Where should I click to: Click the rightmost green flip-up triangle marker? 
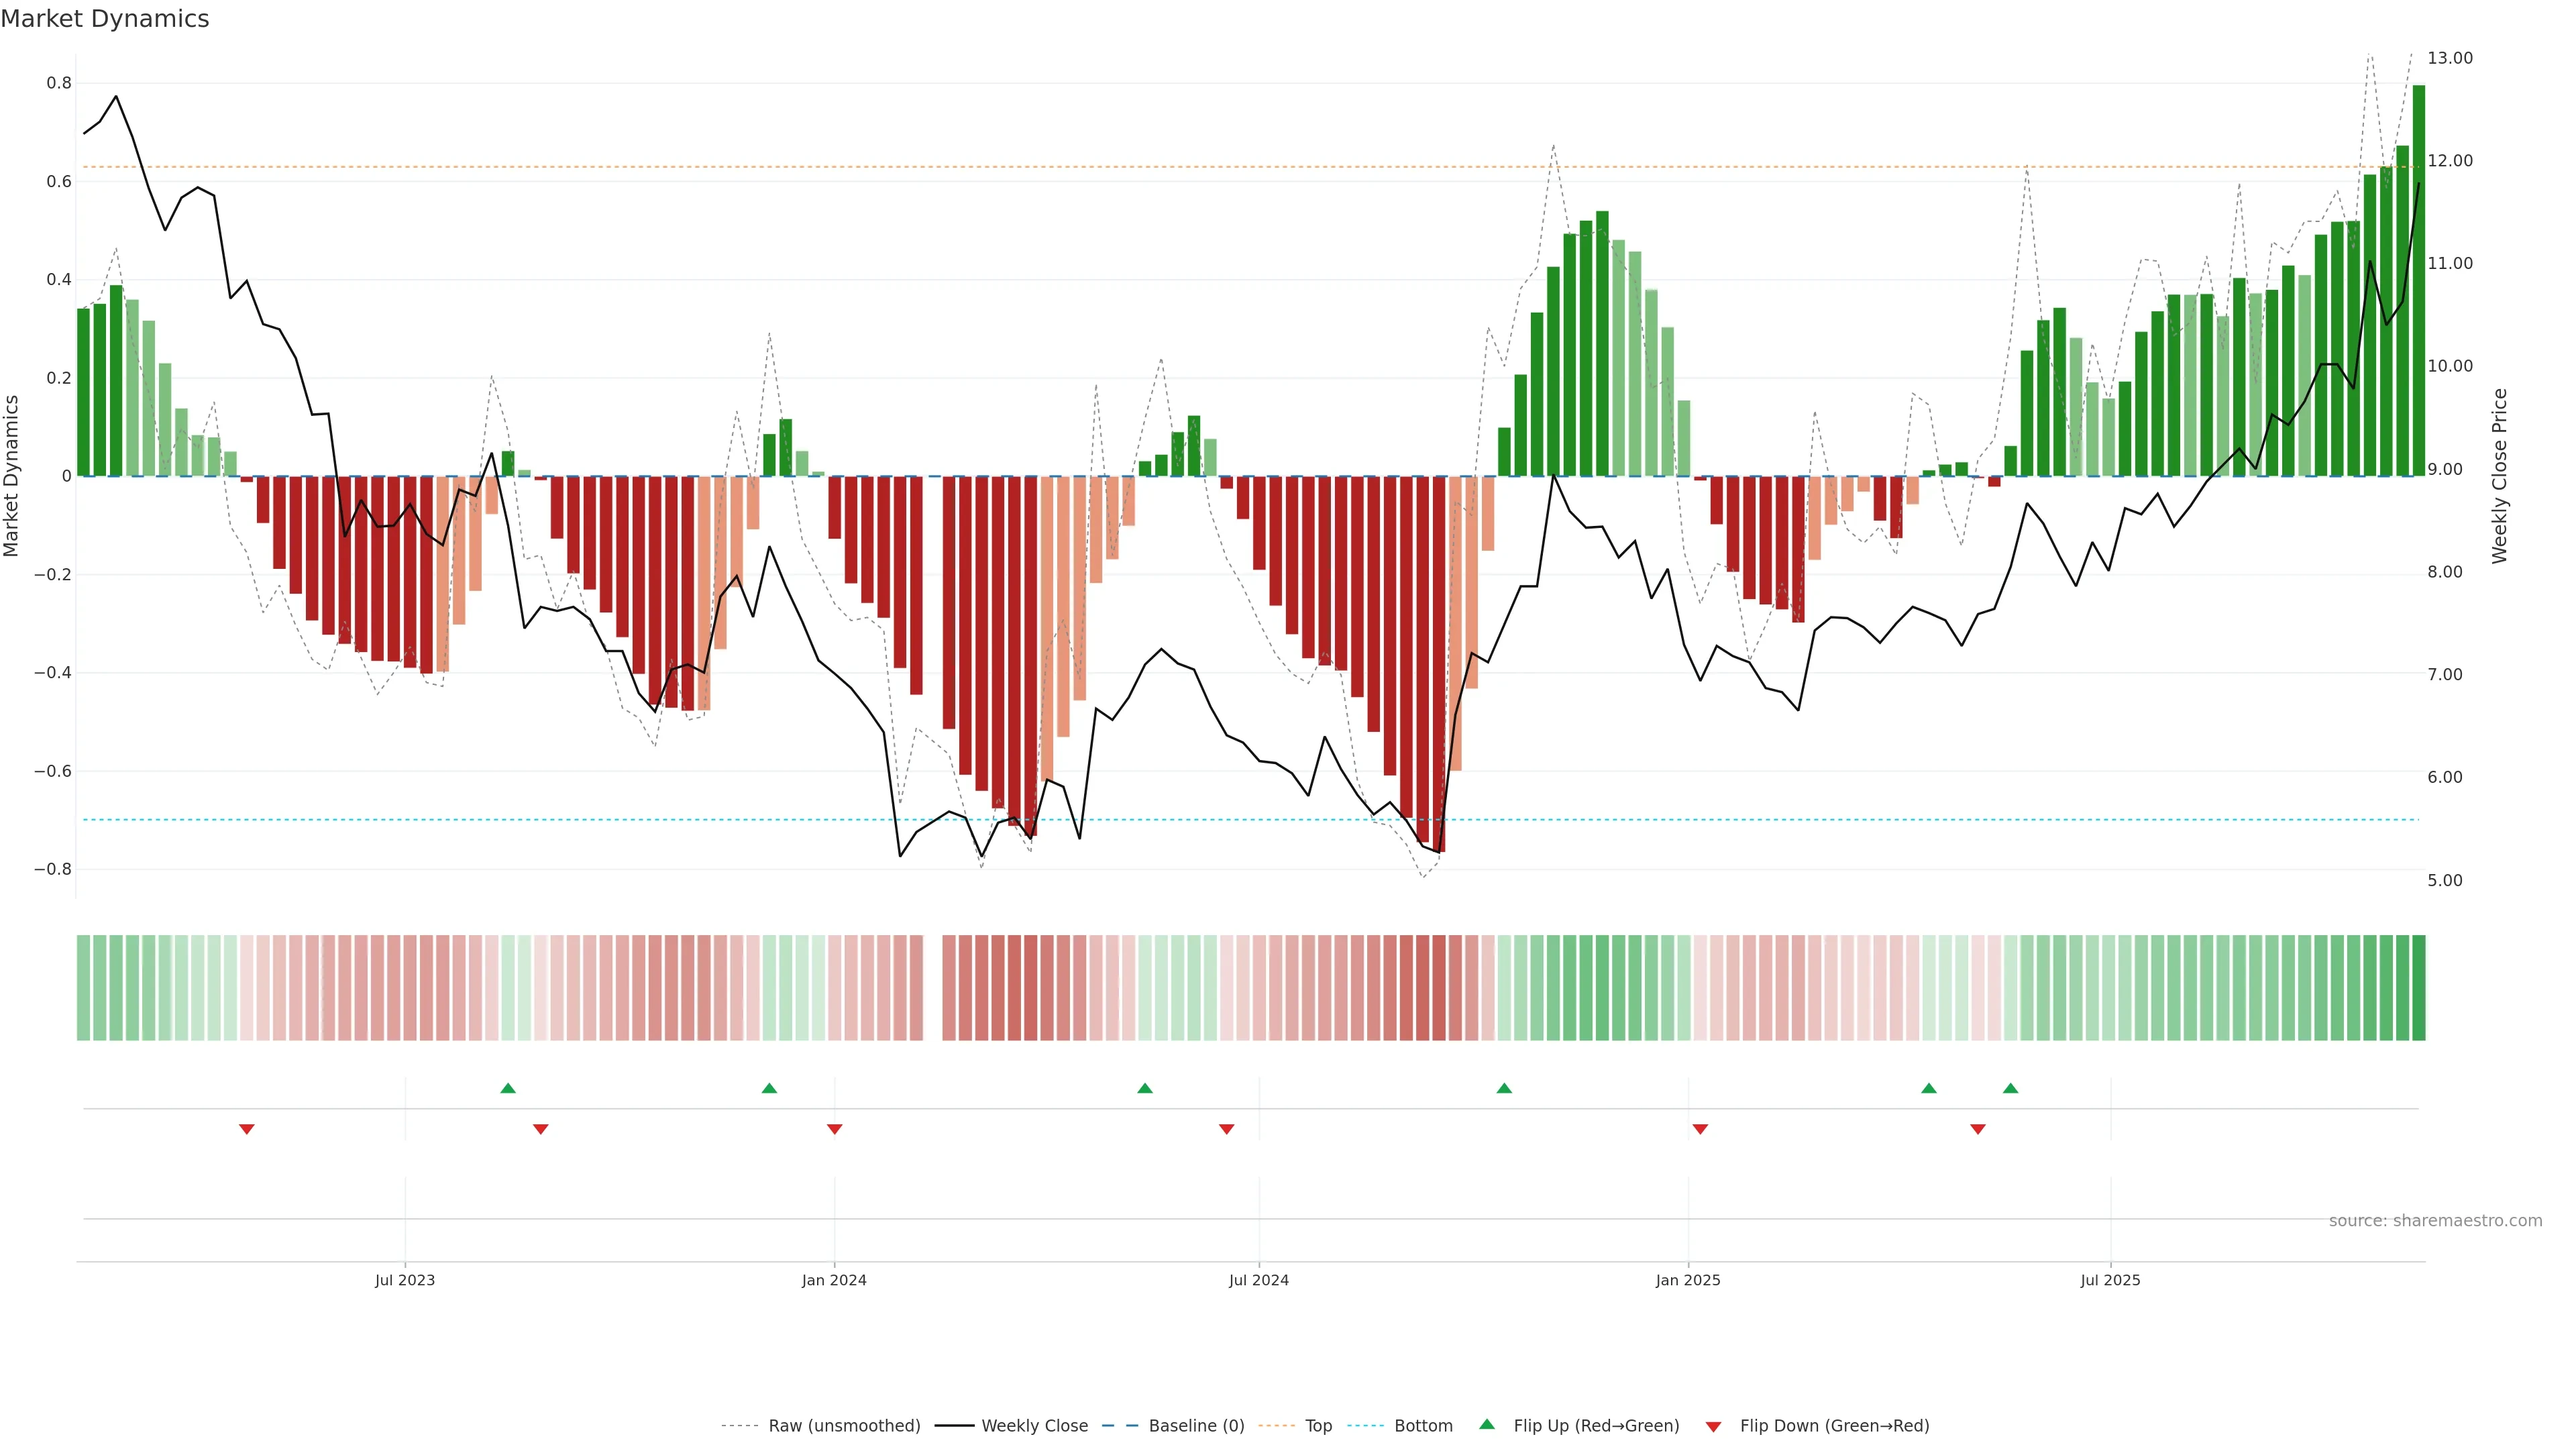pos(2010,1088)
